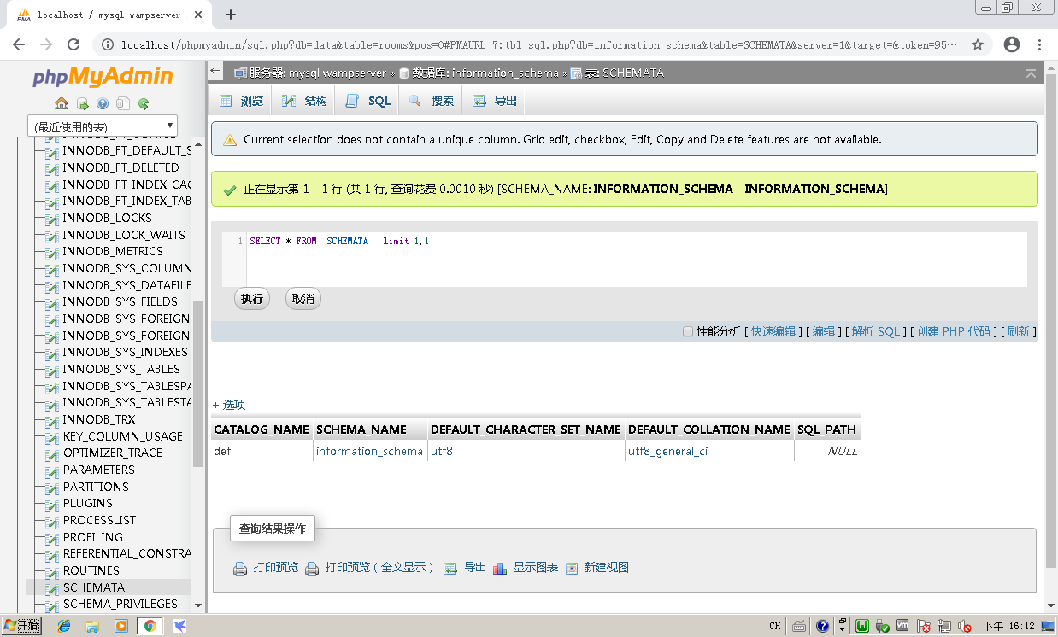
Task: Open Internet Explorer from the taskbar
Action: click(x=64, y=626)
